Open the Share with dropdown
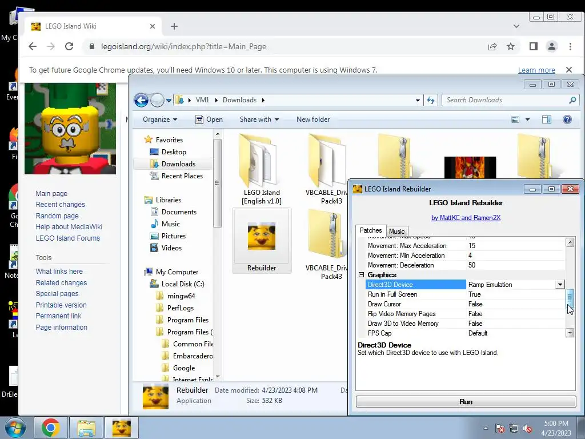Viewport: 585px width, 439px height. coord(259,119)
